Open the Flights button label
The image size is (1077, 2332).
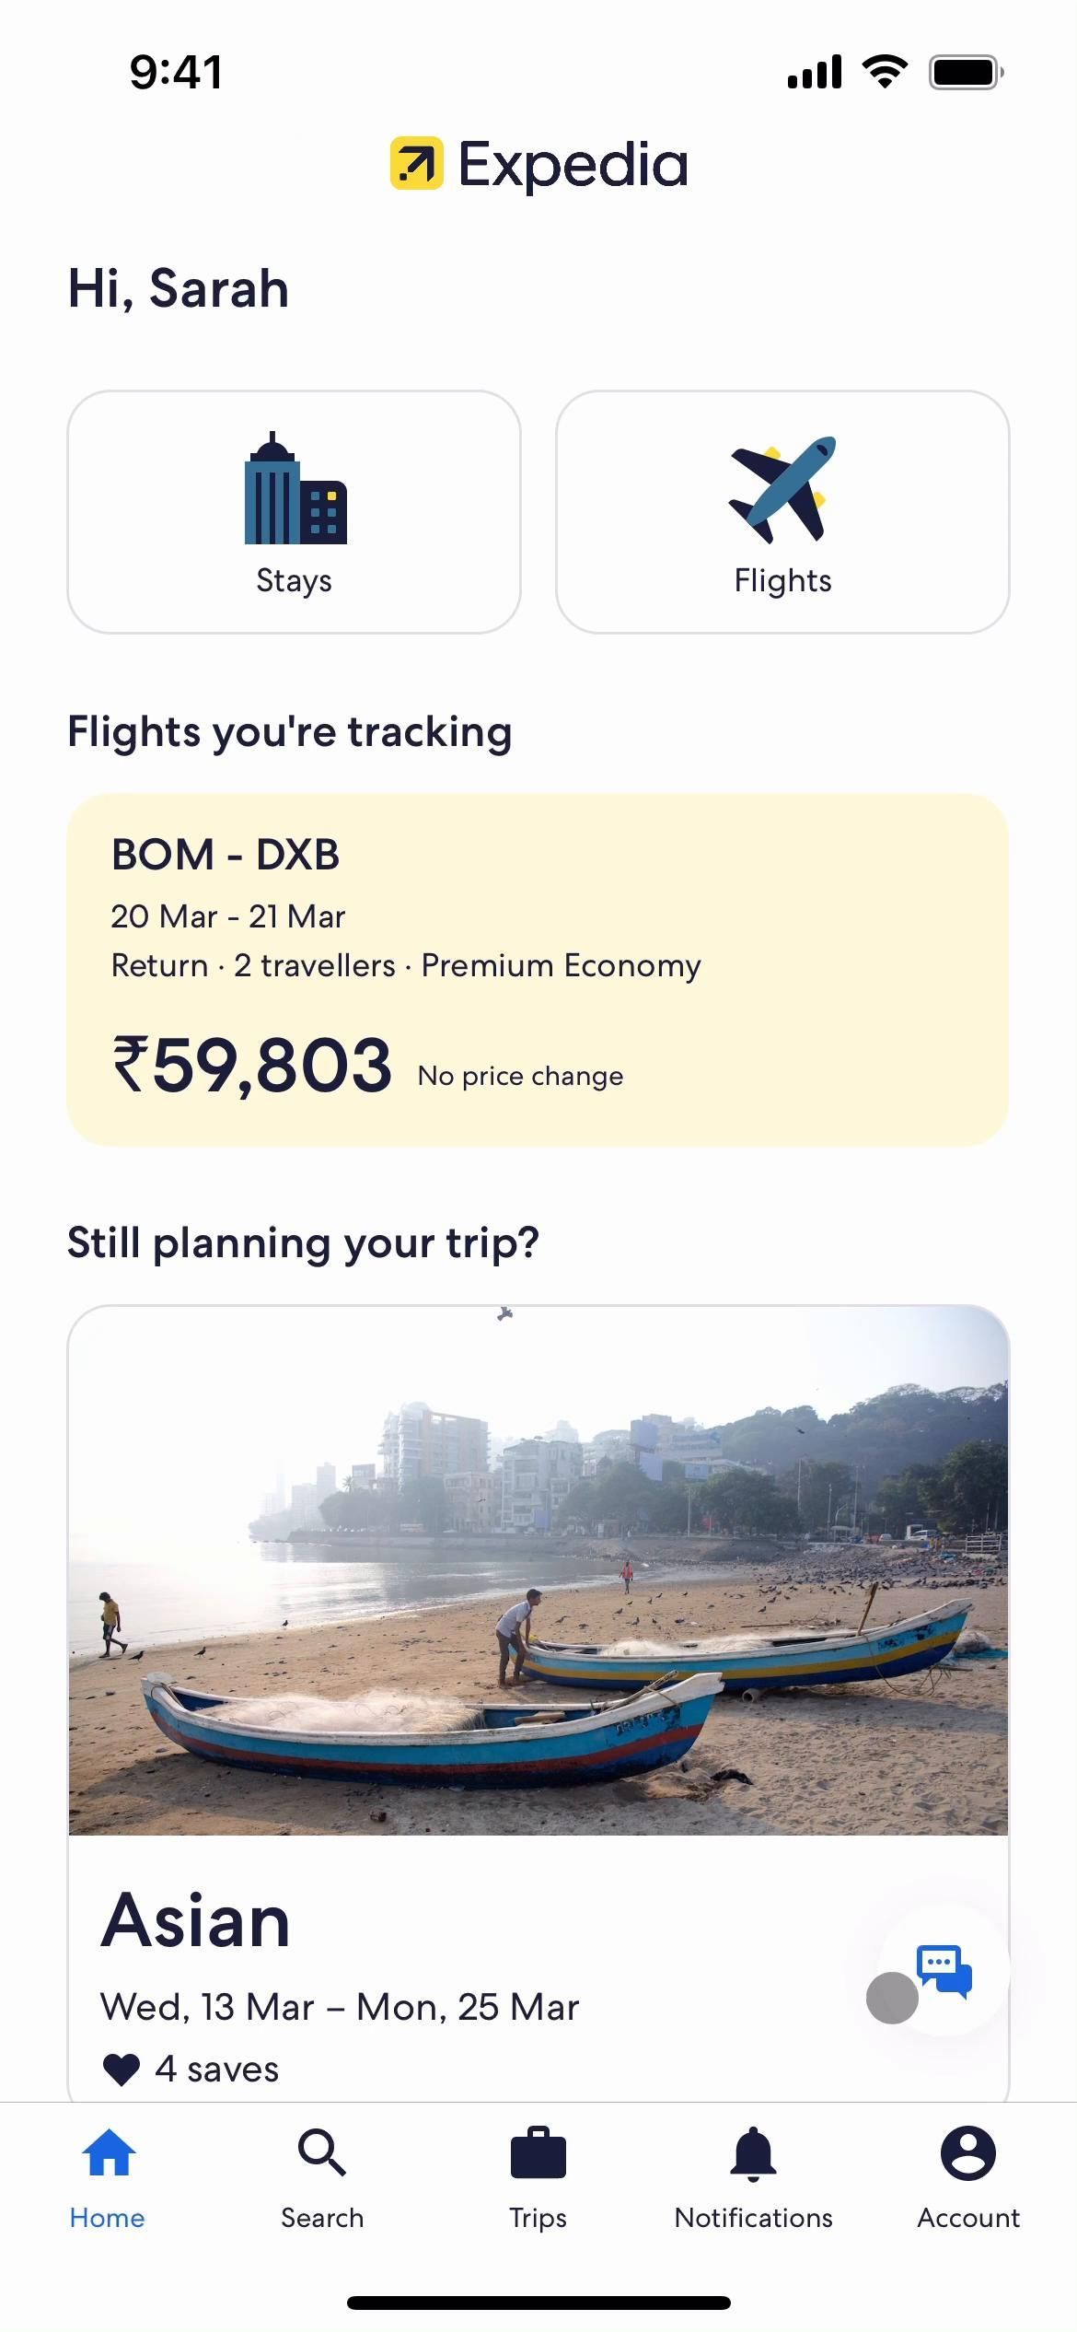click(782, 581)
